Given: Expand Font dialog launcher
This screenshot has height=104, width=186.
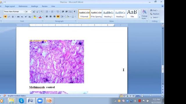Looking at the screenshot, I should tap(43, 21).
